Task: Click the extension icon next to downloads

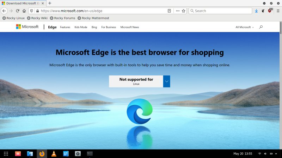Action: [x=263, y=11]
